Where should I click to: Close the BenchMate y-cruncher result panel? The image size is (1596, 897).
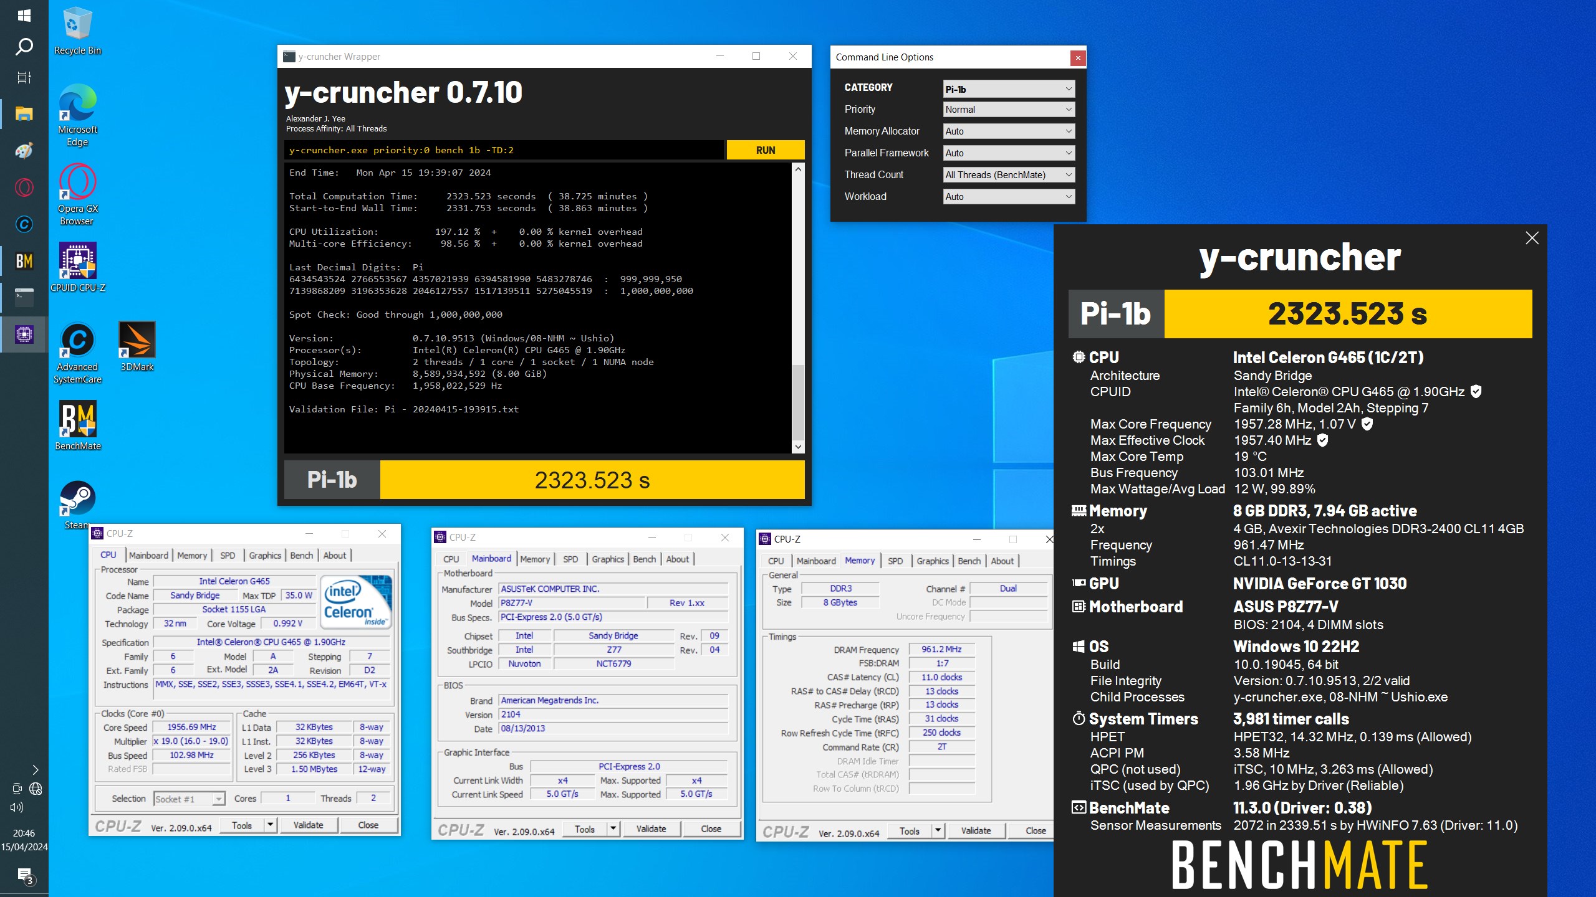tap(1532, 238)
